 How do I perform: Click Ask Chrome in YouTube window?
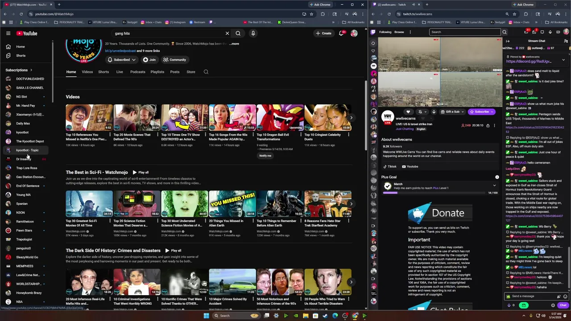coord(320,4)
